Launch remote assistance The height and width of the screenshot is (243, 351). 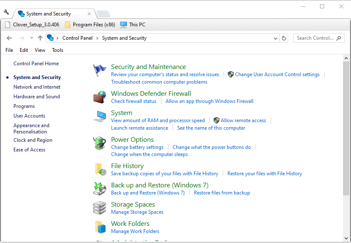coord(139,128)
